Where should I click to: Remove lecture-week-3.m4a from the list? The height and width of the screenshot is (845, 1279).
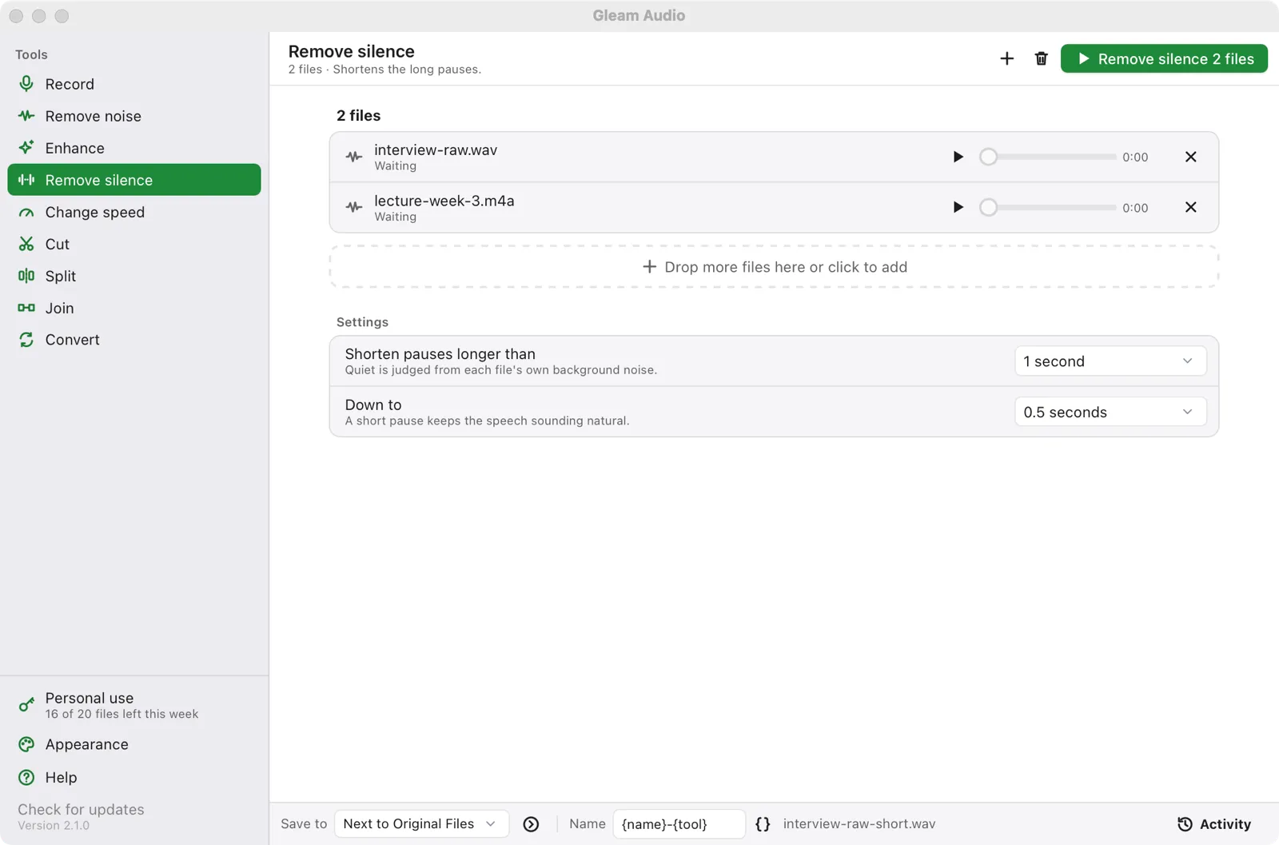click(x=1190, y=207)
